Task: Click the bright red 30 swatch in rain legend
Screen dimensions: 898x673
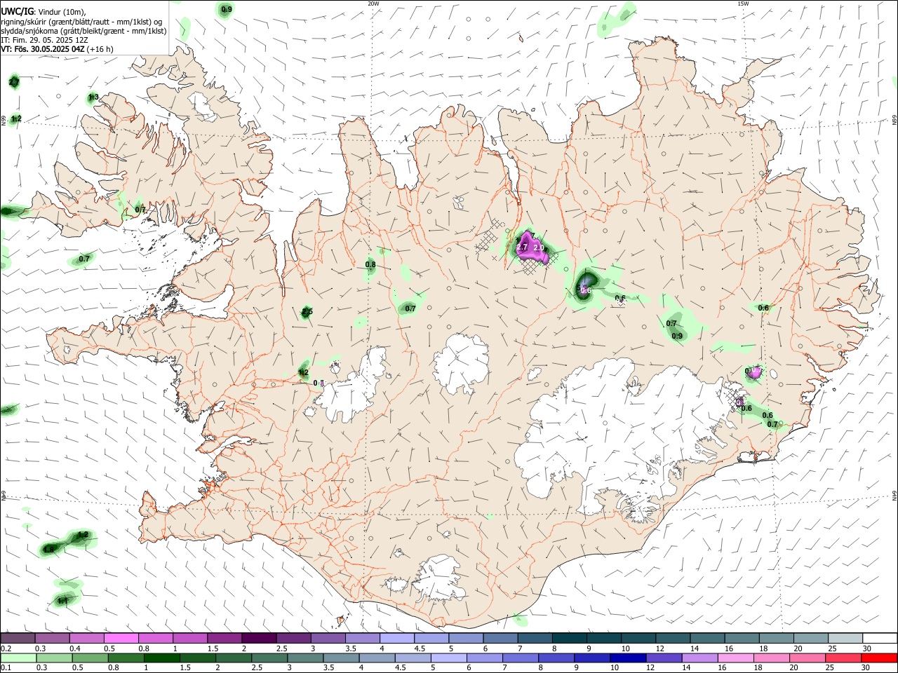Action: 879,658
